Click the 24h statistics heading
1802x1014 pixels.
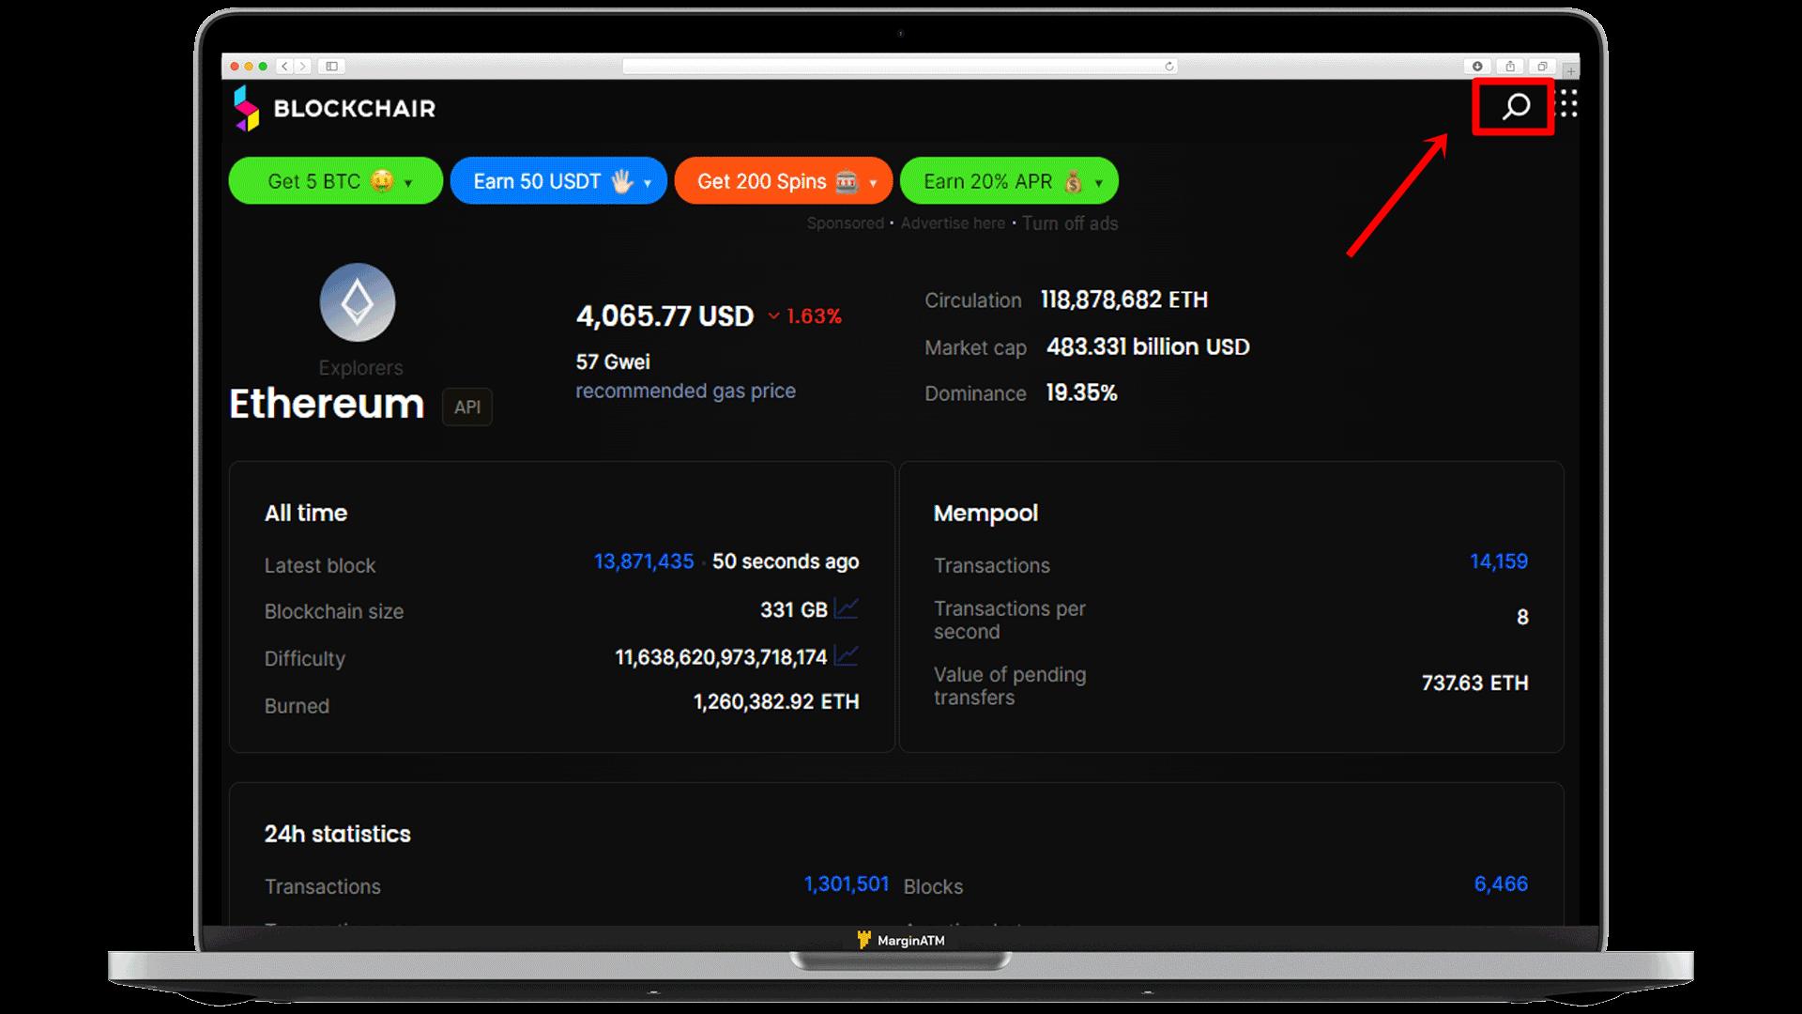tap(338, 834)
